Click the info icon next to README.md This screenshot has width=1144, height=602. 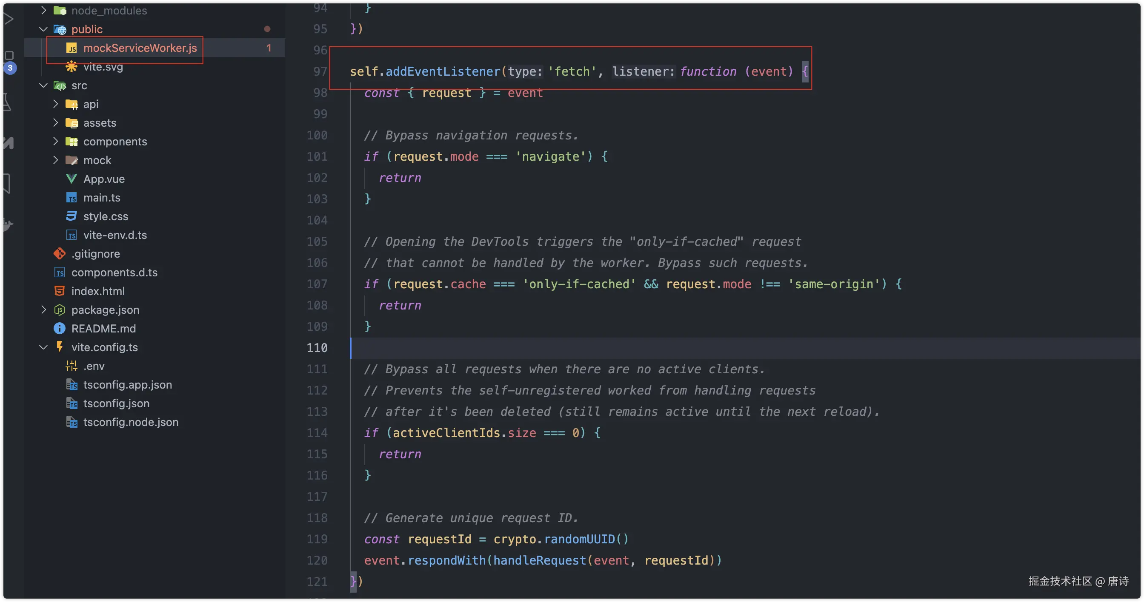click(x=60, y=328)
